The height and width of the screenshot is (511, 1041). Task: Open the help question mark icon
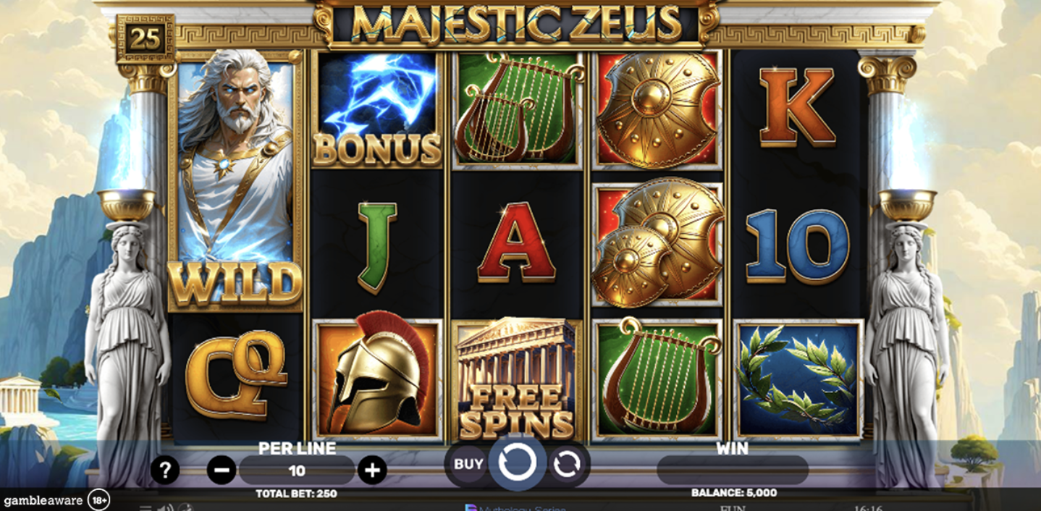coord(165,470)
